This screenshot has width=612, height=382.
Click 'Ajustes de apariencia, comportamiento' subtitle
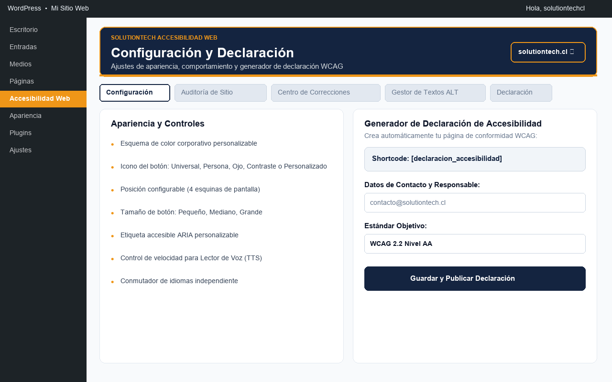[227, 66]
